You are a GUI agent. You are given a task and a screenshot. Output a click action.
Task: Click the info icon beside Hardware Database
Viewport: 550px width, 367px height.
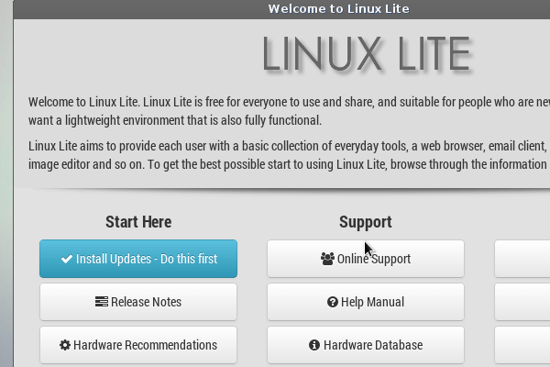(314, 345)
